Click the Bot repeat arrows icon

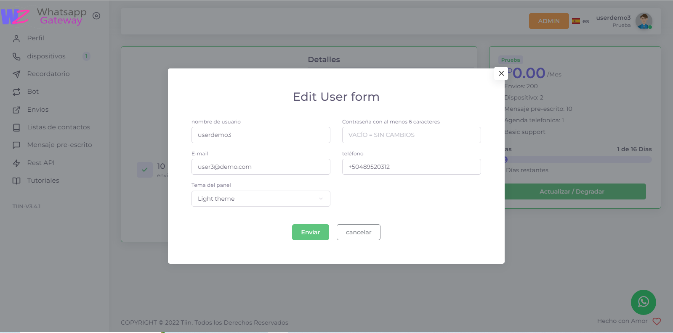(x=16, y=92)
